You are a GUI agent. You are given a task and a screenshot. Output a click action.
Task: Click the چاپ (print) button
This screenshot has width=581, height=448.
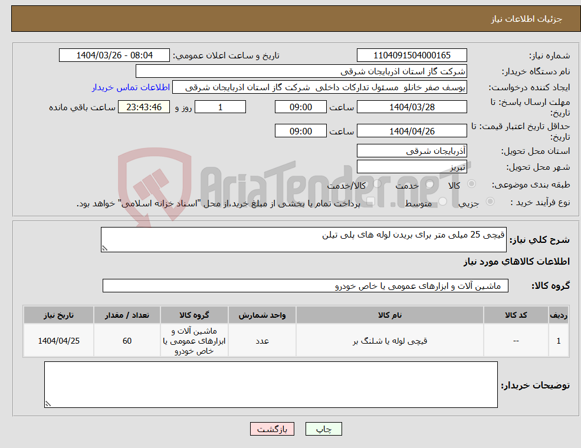click(x=323, y=429)
